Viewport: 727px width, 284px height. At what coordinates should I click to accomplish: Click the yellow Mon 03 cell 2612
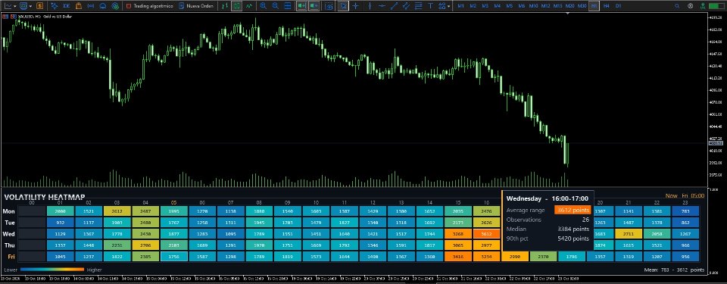(117, 211)
